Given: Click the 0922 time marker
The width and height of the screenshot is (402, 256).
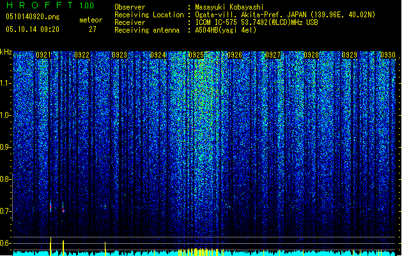Looking at the screenshot, I should pos(82,55).
